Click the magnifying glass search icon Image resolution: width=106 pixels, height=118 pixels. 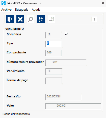(31, 19)
